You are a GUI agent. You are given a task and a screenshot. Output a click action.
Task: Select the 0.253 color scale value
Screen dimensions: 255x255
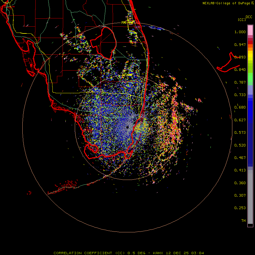[240, 208]
